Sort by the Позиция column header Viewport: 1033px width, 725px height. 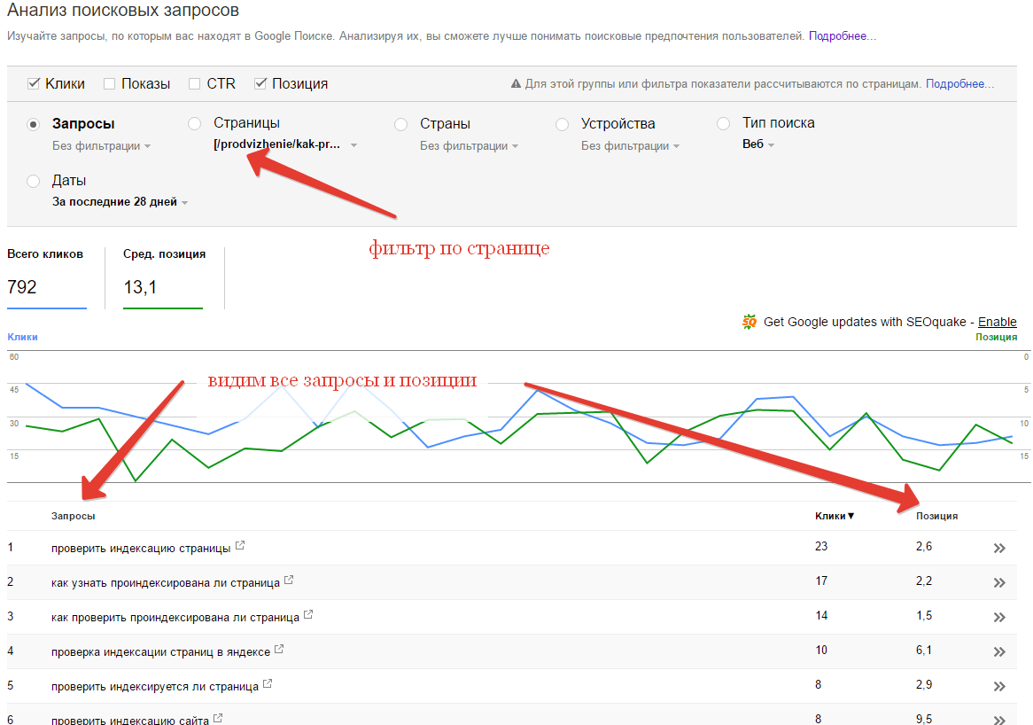coord(936,516)
